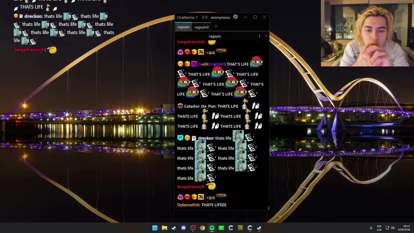
Task: Open Dylanzz056's user card
Action: pyautogui.click(x=189, y=205)
